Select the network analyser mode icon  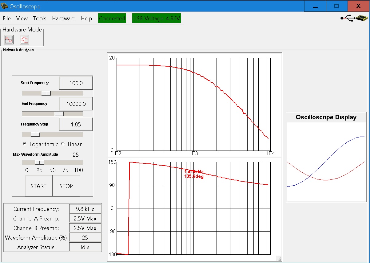coord(24,39)
